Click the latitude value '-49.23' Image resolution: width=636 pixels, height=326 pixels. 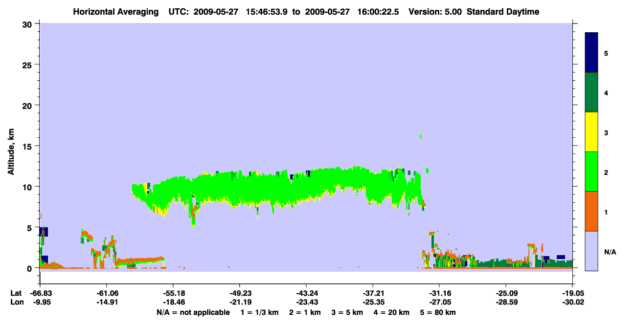pos(239,293)
